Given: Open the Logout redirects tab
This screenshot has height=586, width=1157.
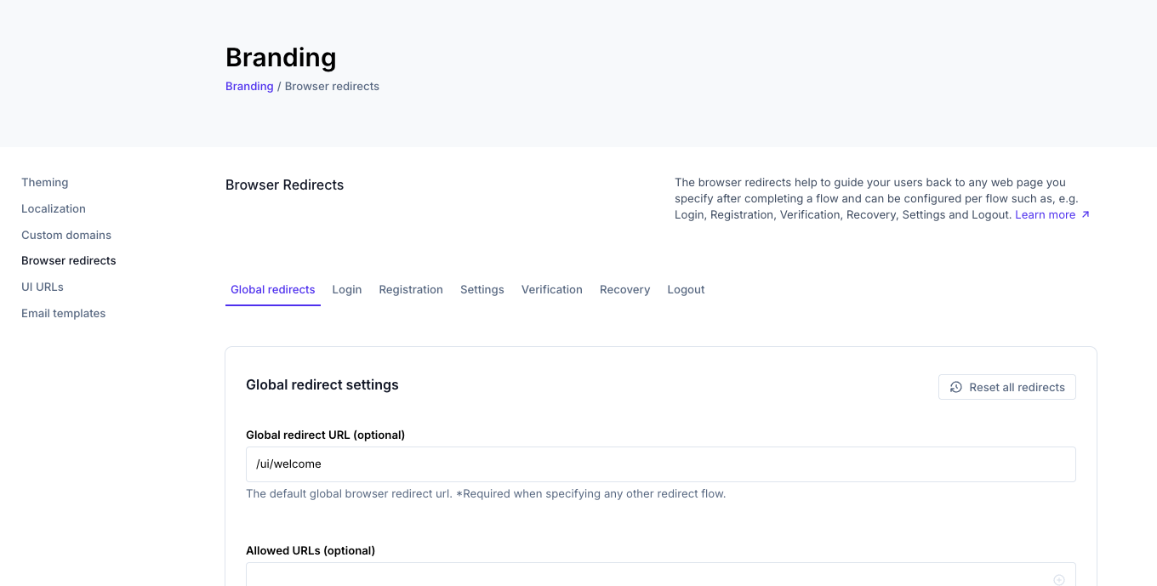Looking at the screenshot, I should tap(686, 289).
